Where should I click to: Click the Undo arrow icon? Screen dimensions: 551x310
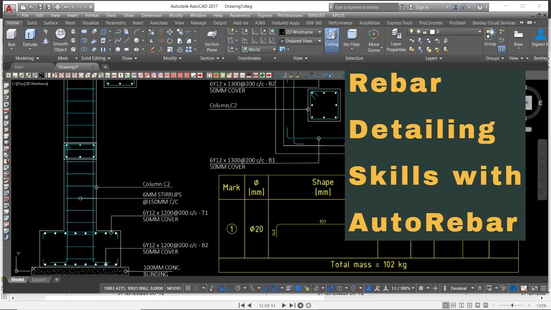[66, 7]
